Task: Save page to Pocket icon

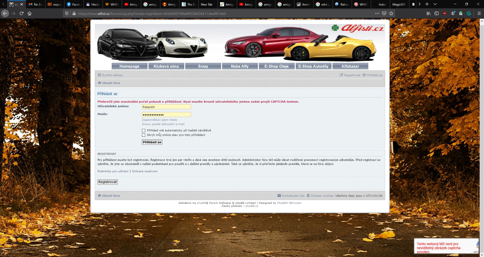Action: [x=384, y=13]
